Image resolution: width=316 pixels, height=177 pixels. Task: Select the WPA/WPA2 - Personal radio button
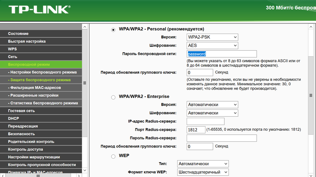pyautogui.click(x=113, y=29)
